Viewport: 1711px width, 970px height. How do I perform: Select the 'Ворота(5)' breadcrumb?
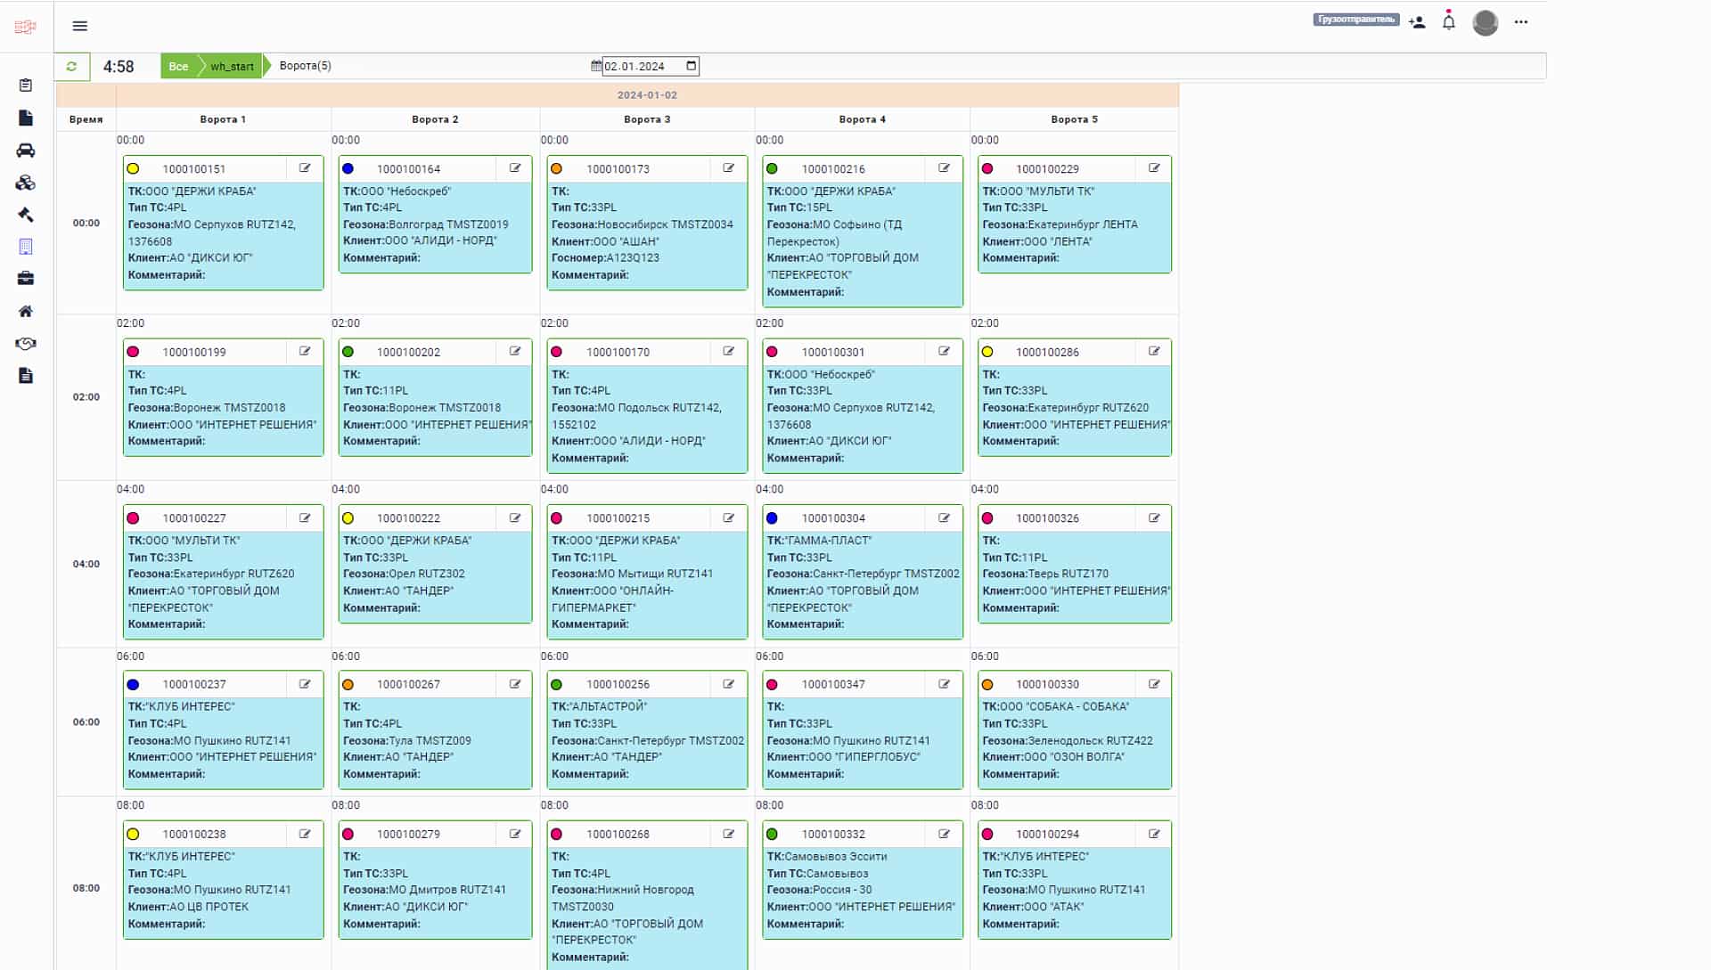306,66
